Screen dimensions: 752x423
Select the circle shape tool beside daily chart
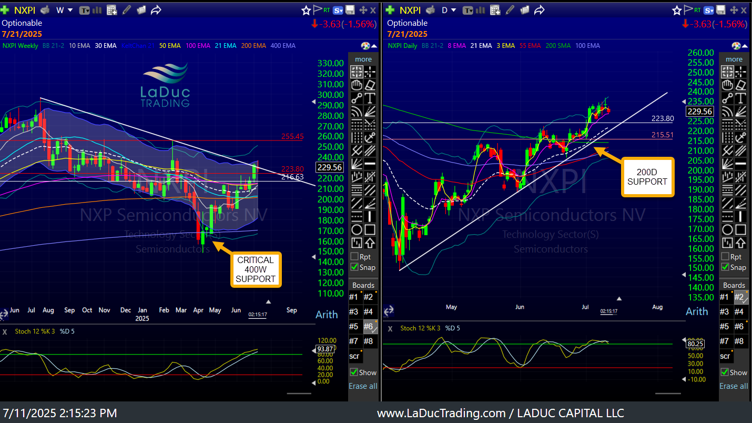coord(727,229)
